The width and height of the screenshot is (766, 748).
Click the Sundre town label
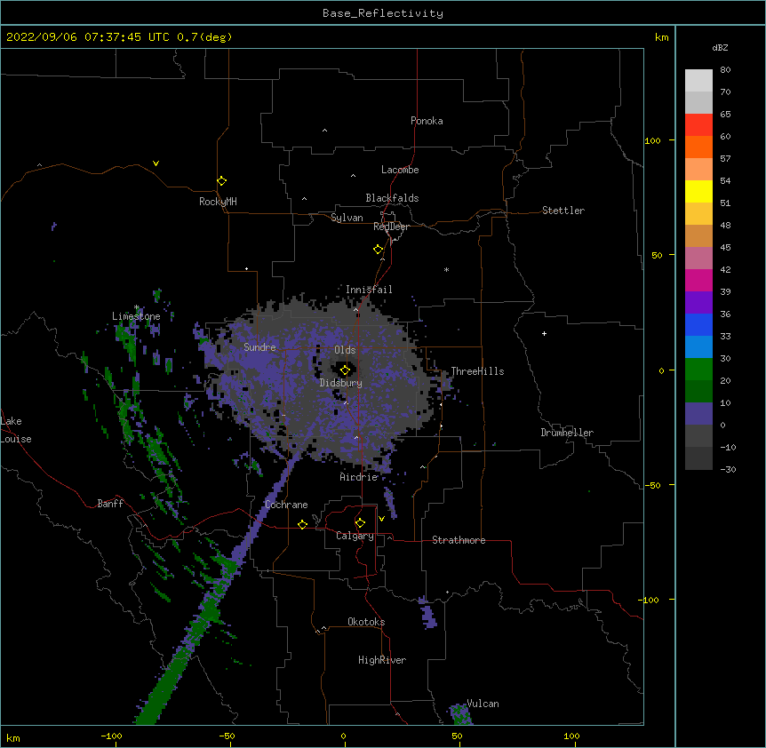259,347
